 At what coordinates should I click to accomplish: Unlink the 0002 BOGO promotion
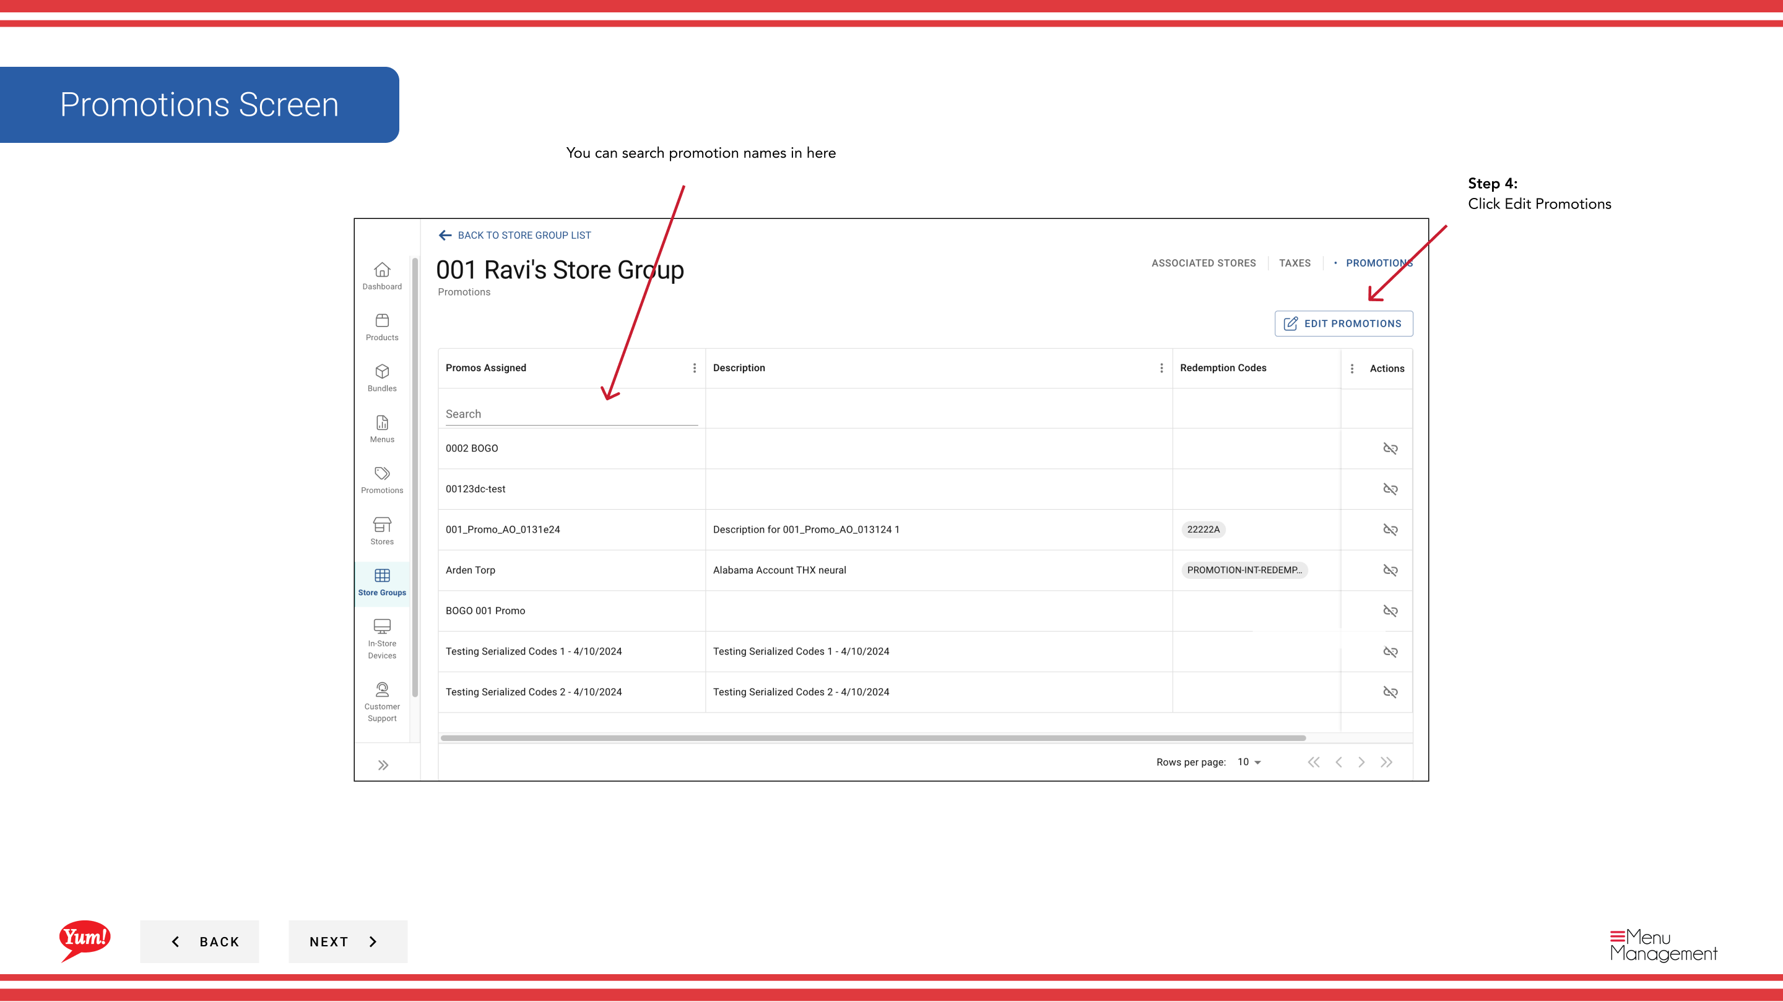pos(1390,448)
